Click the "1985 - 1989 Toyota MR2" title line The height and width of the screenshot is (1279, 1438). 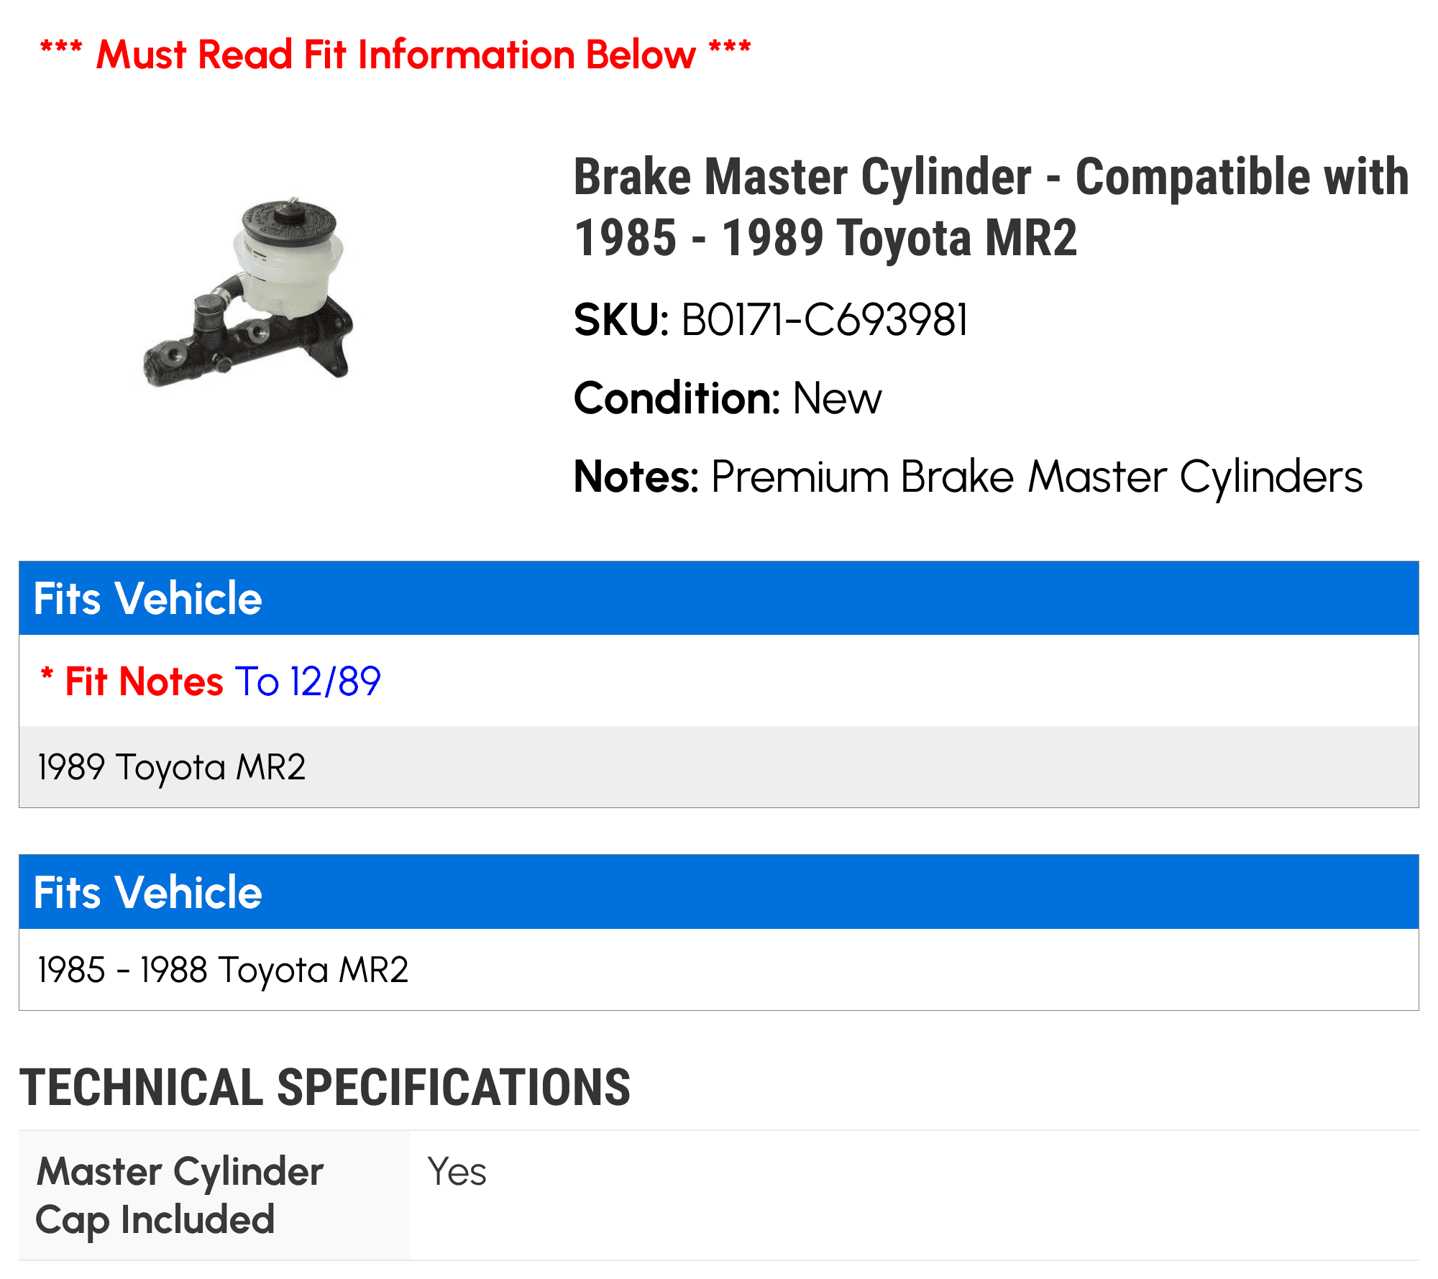coord(825,238)
